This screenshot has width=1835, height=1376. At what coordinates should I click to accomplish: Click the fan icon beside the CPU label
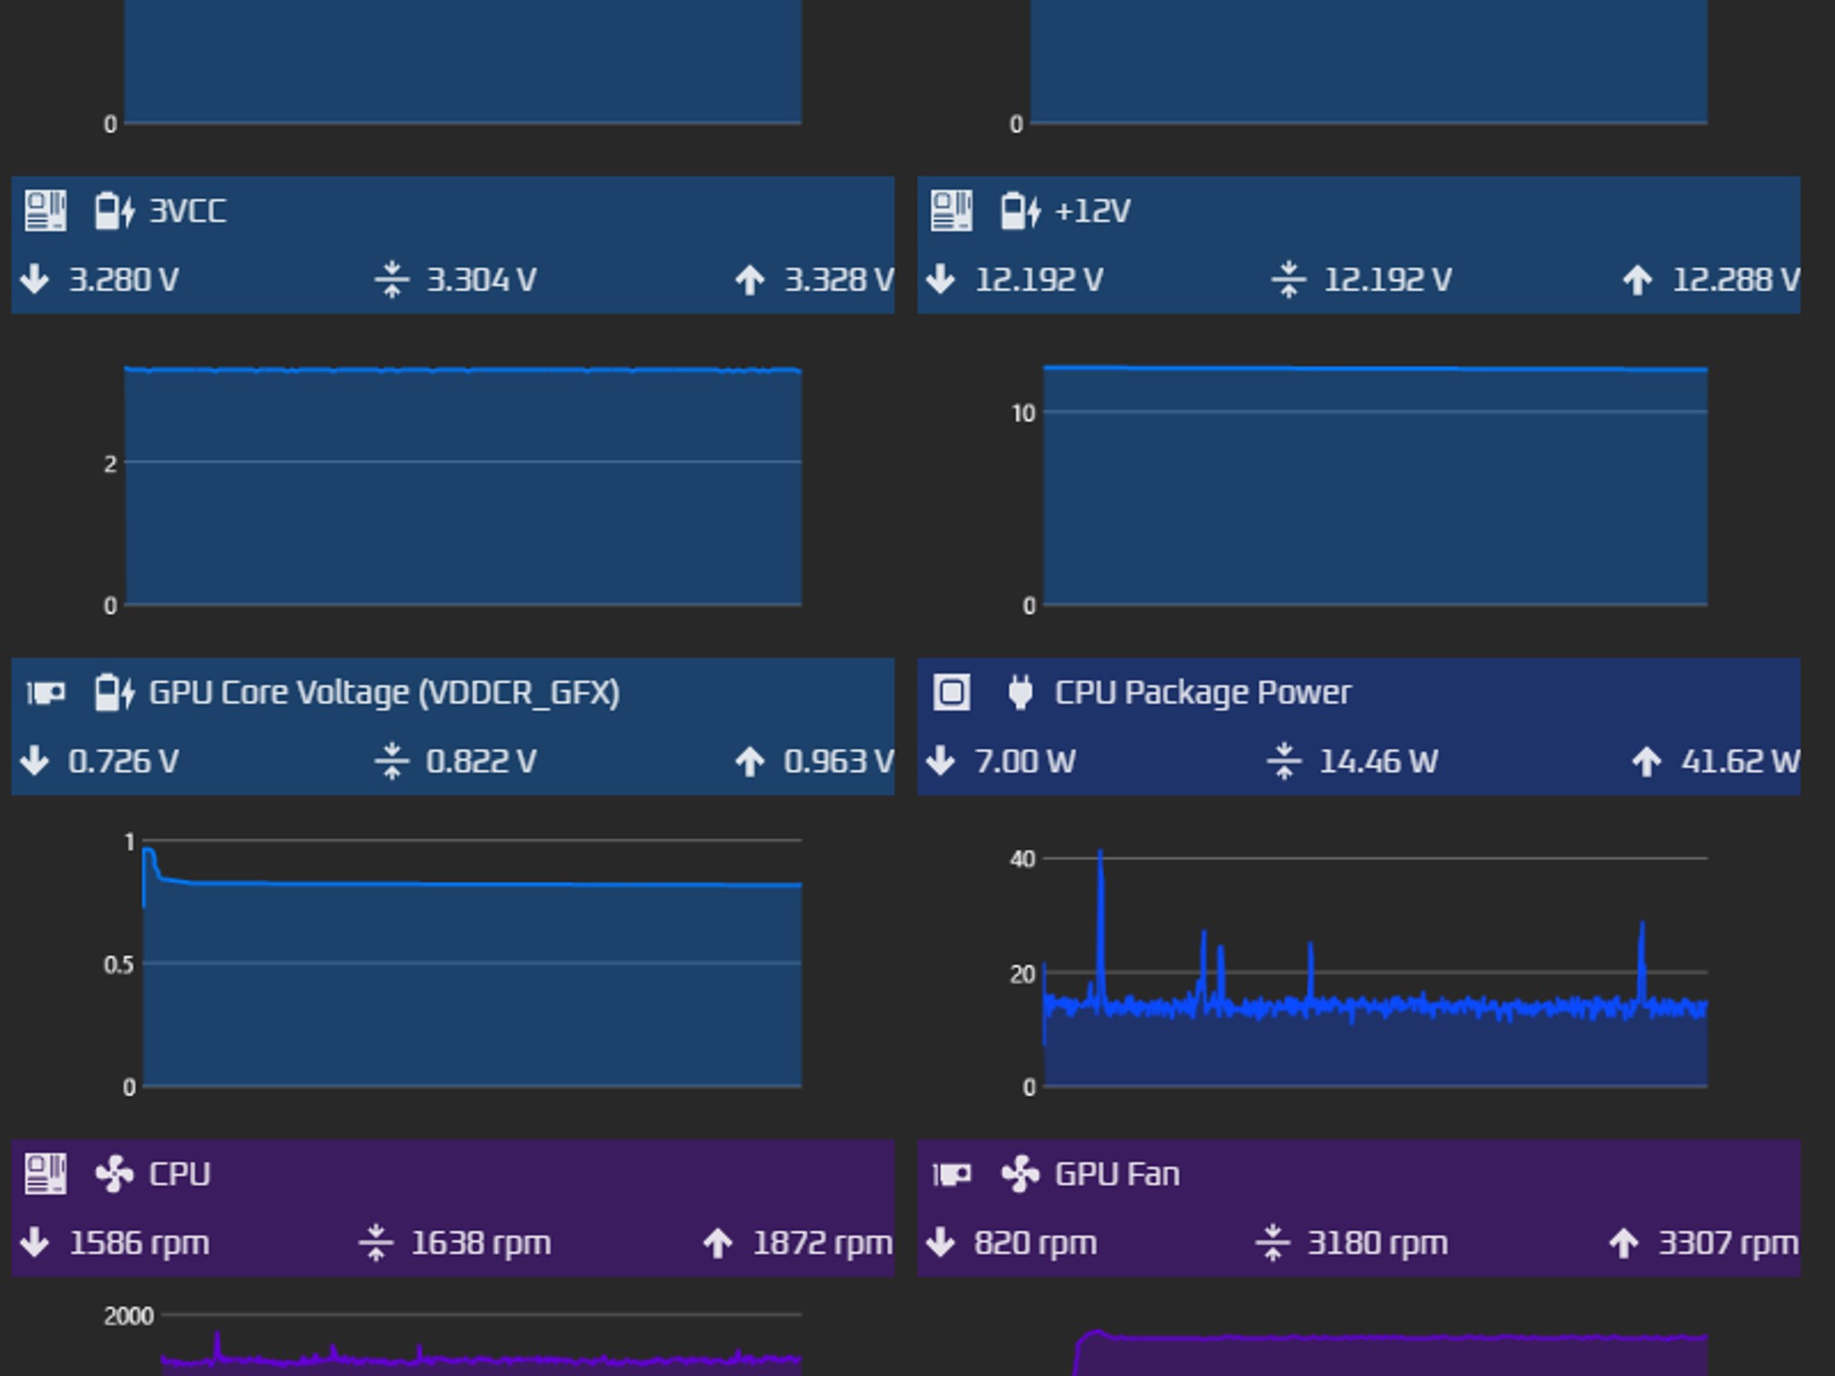(x=114, y=1174)
